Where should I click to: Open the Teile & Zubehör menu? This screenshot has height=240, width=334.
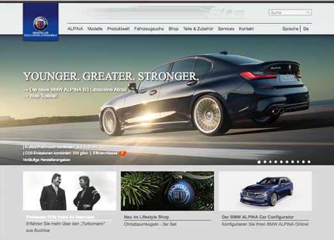point(198,29)
